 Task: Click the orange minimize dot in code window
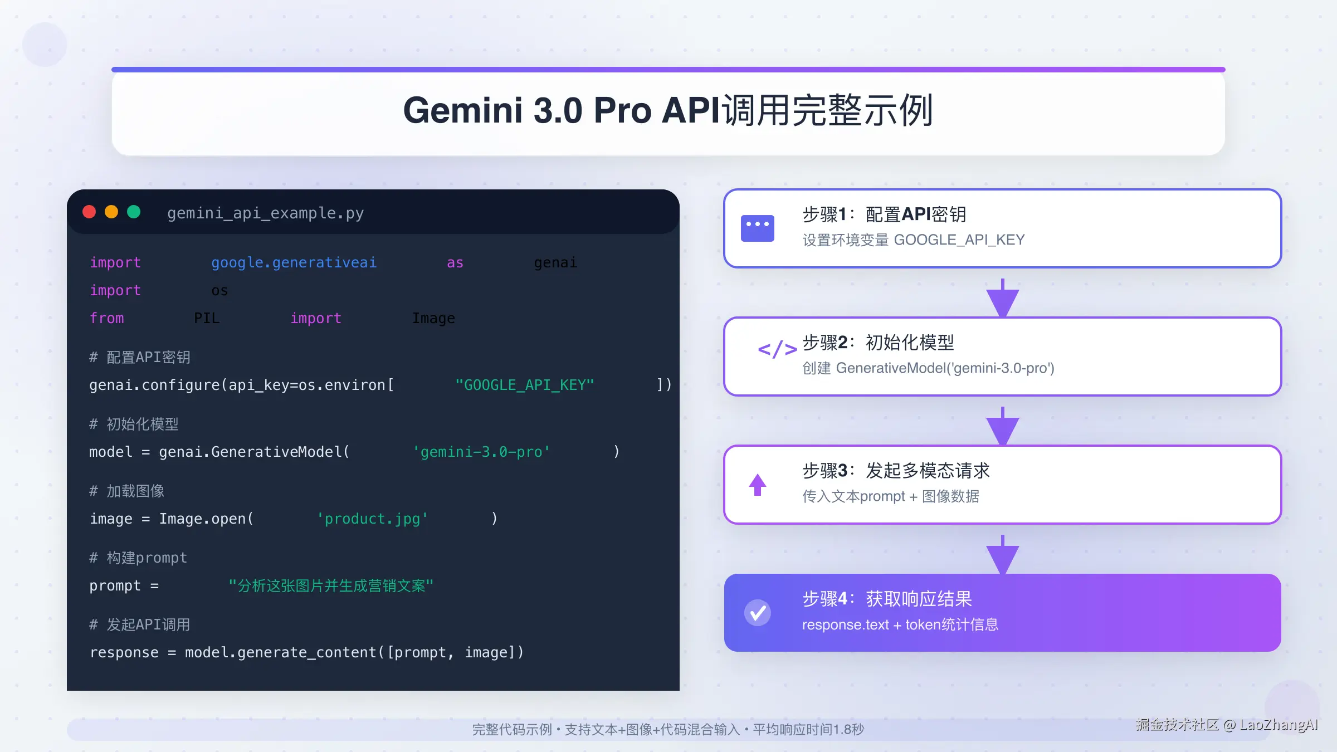coord(111,212)
